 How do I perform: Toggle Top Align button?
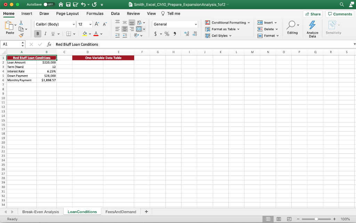click(118, 23)
